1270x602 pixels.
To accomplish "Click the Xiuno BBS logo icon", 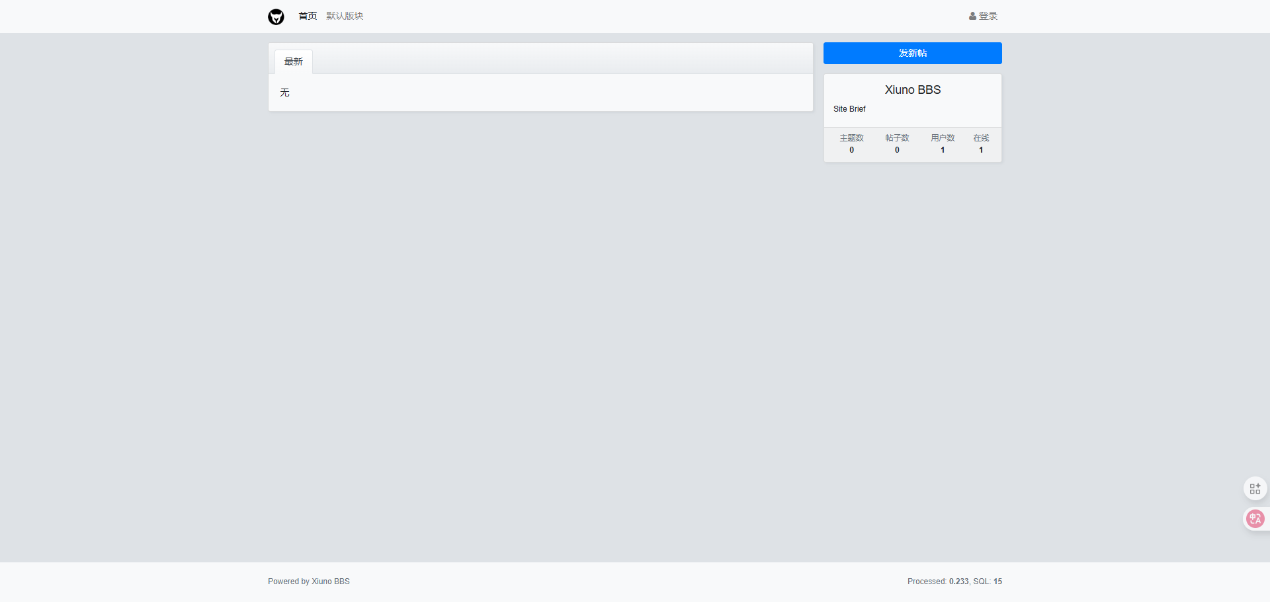I will point(276,17).
